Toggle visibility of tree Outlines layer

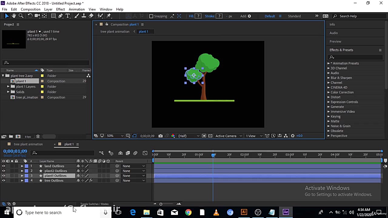point(4,180)
